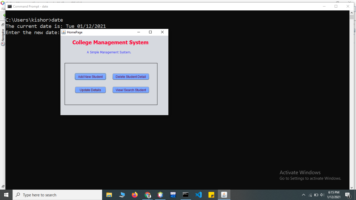Click the 'A Simple Management System.' subtitle

point(109,52)
